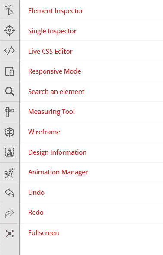Viewport: 163px width, 255px height.
Task: Pick the Measuring Tool text entry
Action: [51, 112]
